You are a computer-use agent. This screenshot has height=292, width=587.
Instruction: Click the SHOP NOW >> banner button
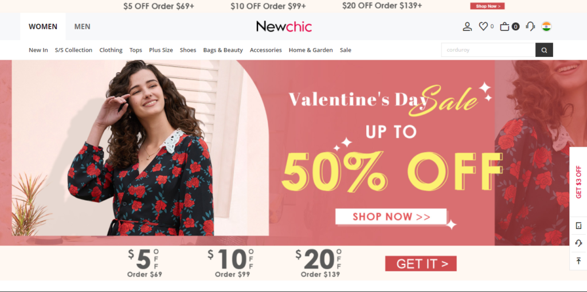391,217
